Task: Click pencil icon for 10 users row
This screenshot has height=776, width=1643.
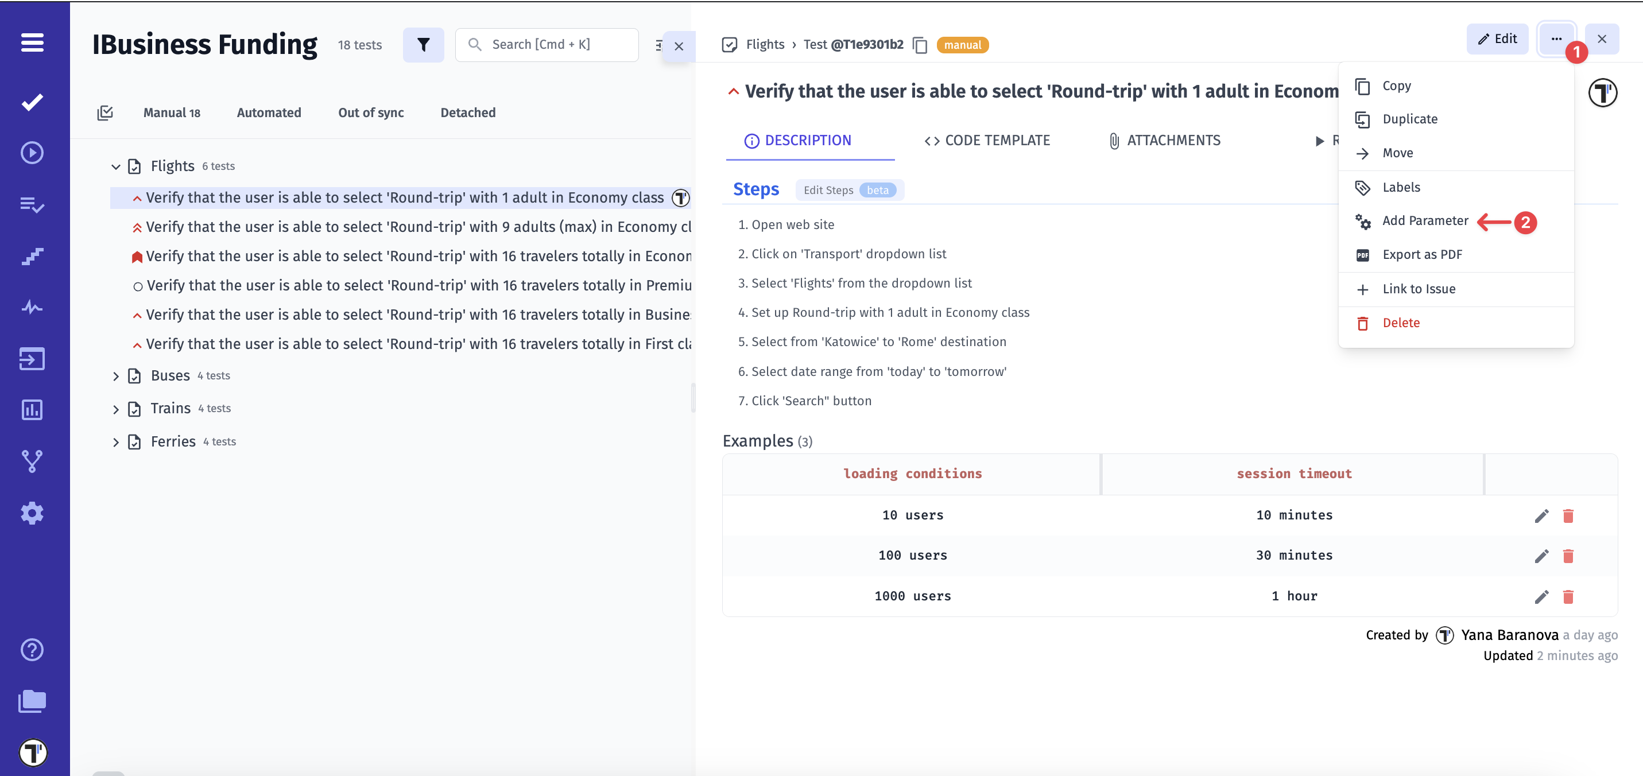Action: [x=1541, y=516]
